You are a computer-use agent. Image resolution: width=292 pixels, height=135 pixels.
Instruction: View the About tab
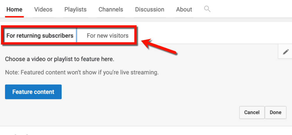tap(184, 9)
